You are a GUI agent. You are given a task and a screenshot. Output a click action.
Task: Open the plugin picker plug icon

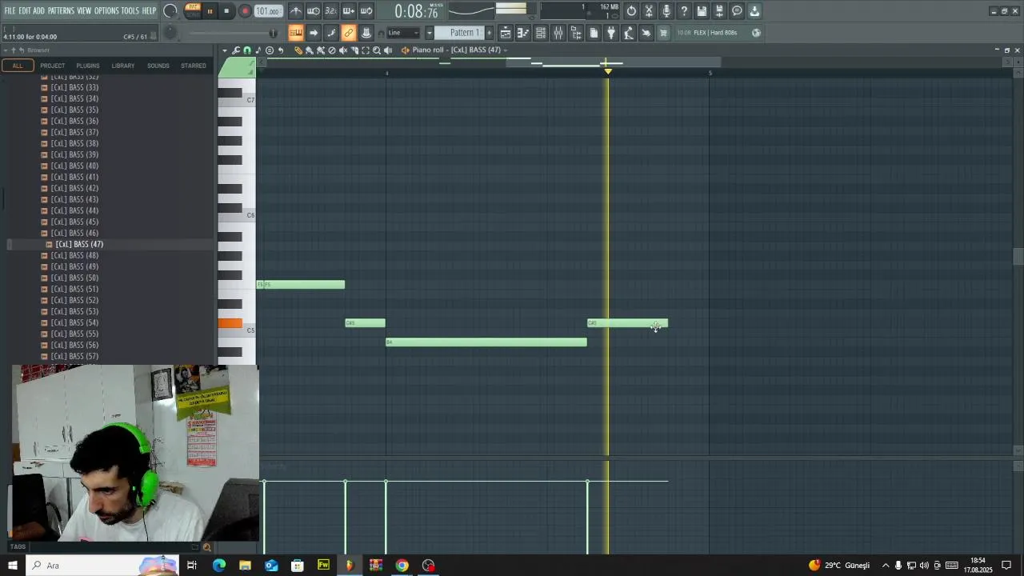tap(610, 33)
